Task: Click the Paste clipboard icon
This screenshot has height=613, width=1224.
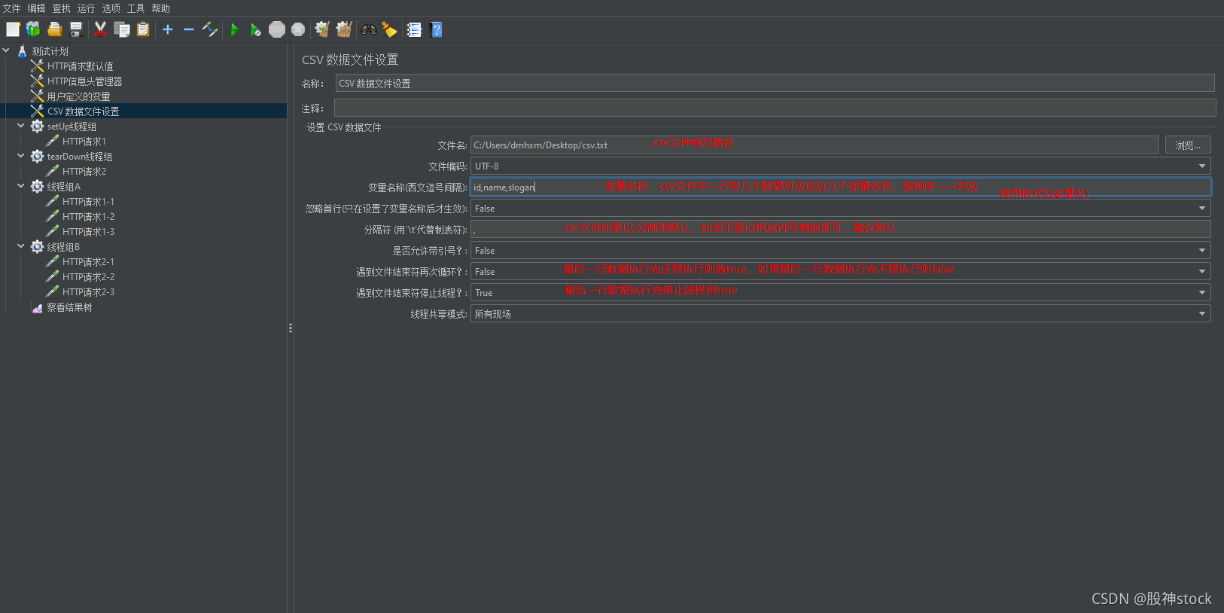Action: pyautogui.click(x=143, y=29)
